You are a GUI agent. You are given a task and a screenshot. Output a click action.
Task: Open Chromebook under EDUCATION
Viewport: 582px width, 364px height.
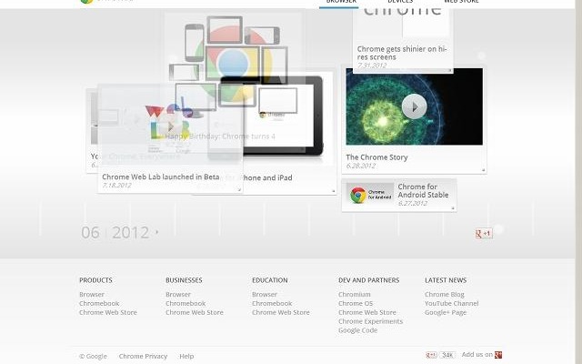(272, 303)
